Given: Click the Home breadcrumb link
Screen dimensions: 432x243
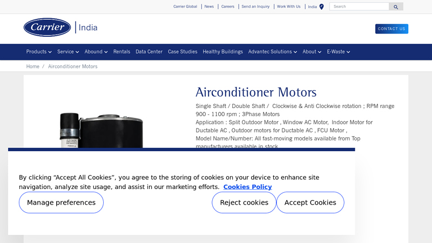Looking at the screenshot, I should (x=33, y=66).
